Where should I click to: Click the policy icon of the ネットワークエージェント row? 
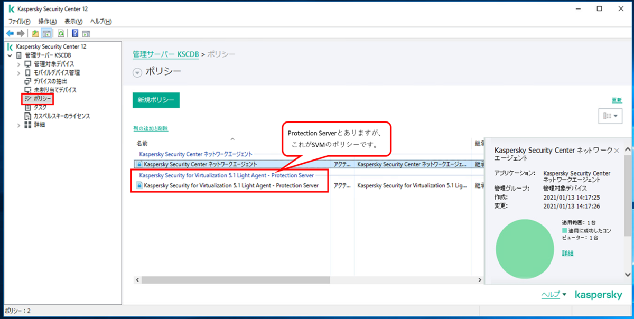click(x=139, y=164)
